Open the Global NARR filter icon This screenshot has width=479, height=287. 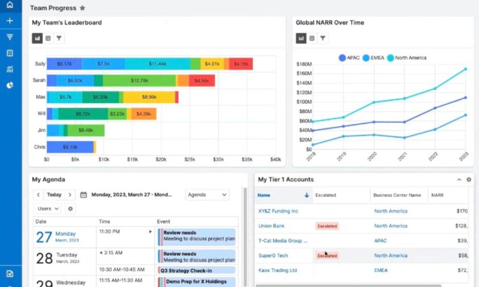tap(323, 39)
